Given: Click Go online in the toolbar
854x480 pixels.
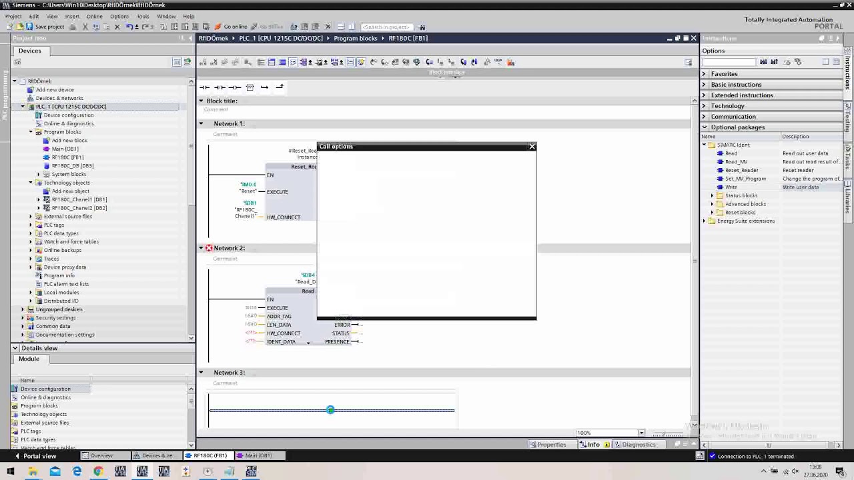Looking at the screenshot, I should (231, 27).
